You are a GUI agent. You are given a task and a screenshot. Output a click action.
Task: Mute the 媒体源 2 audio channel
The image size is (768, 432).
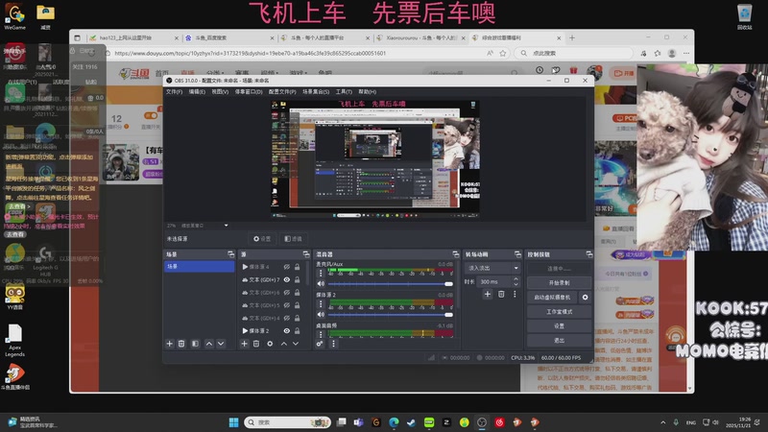321,315
